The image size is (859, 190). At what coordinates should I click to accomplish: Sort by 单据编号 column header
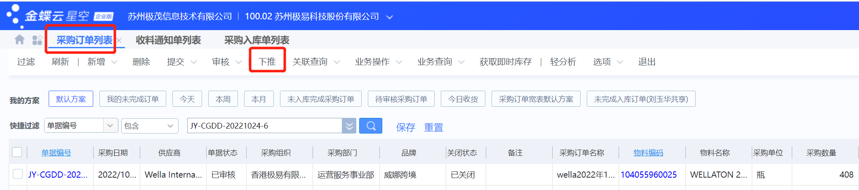[56, 152]
